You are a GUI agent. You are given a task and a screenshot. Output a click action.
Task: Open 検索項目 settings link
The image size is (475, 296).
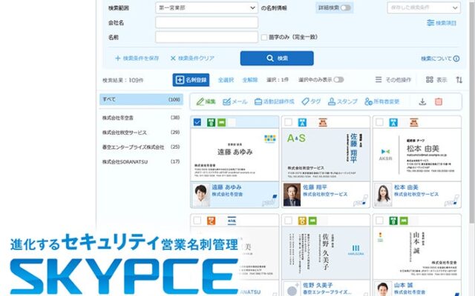[x=442, y=23]
